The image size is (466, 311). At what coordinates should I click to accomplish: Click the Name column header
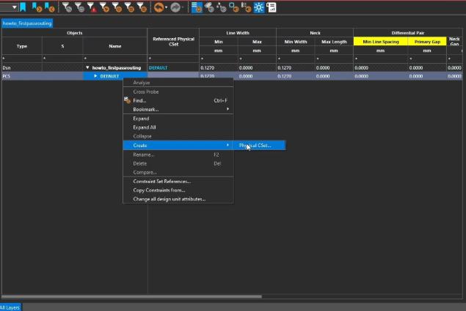click(115, 46)
